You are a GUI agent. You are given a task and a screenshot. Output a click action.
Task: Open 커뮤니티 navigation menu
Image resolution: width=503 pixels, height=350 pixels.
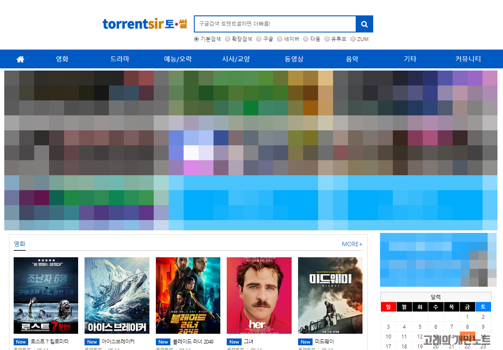[468, 59]
